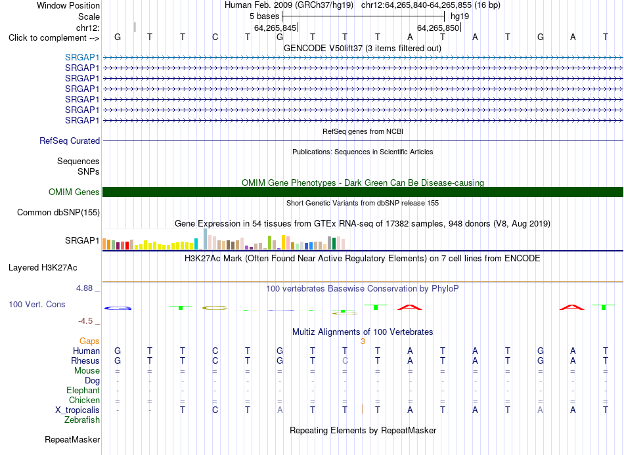This screenshot has width=624, height=455.
Task: Click the -4.5 PhyloP lower scale value
Action: pos(85,321)
